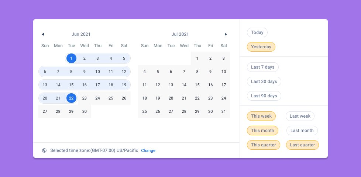Click the Change time zone link
Image resolution: width=361 pixels, height=177 pixels.
(x=148, y=150)
